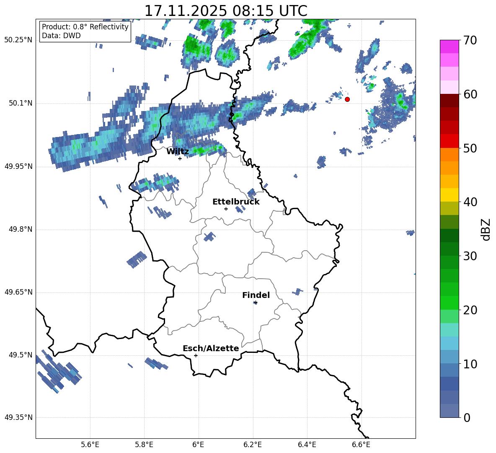
Task: Click the colorbar label 70
Action: [470, 40]
